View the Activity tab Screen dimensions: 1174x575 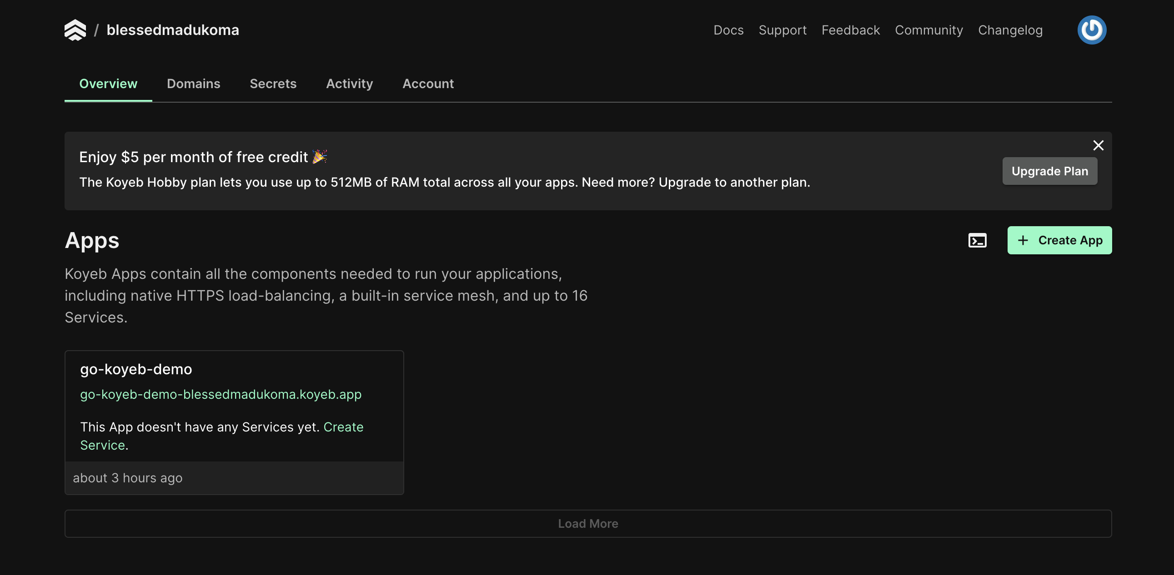coord(349,84)
